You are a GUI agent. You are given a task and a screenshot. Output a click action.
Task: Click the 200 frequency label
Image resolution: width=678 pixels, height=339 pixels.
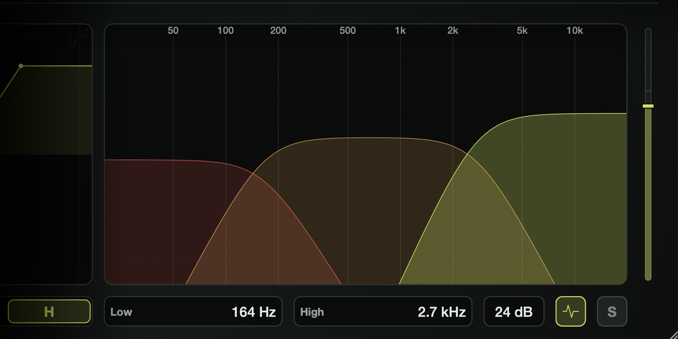[278, 31]
